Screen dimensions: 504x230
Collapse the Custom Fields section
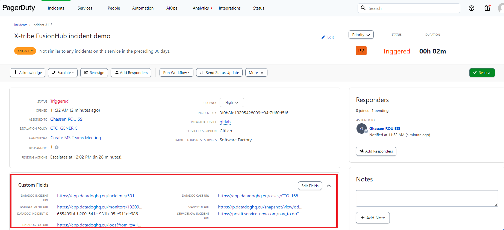[329, 186]
